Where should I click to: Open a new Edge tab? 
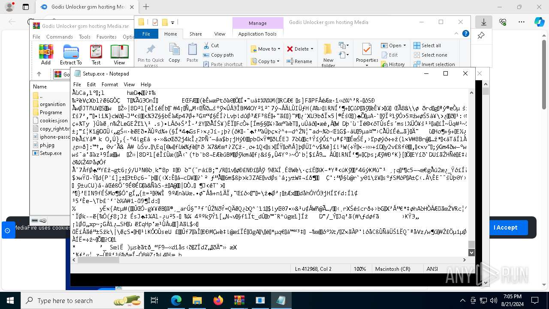[x=146, y=7]
